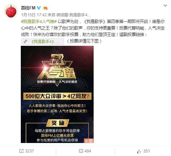171x156 pixels.
Task: Click the gold crown membership badge
Action: pyautogui.click(x=45, y=8)
